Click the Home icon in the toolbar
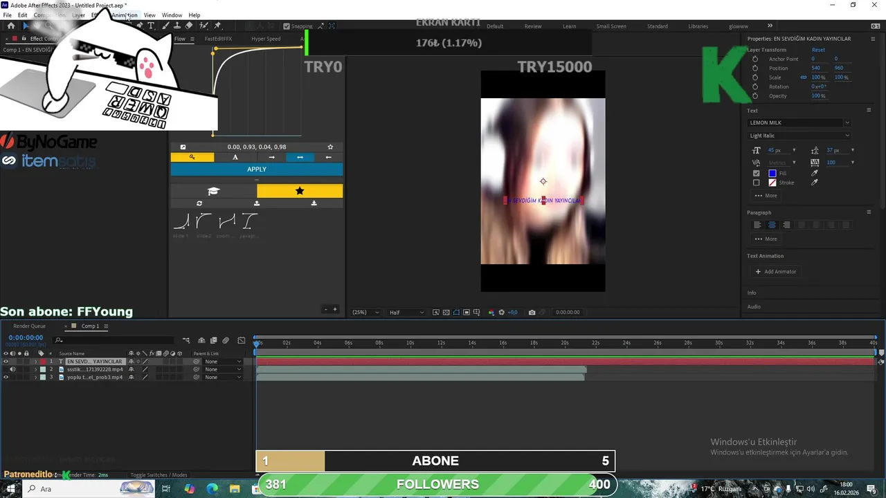This screenshot has height=498, width=886. (x=11, y=26)
